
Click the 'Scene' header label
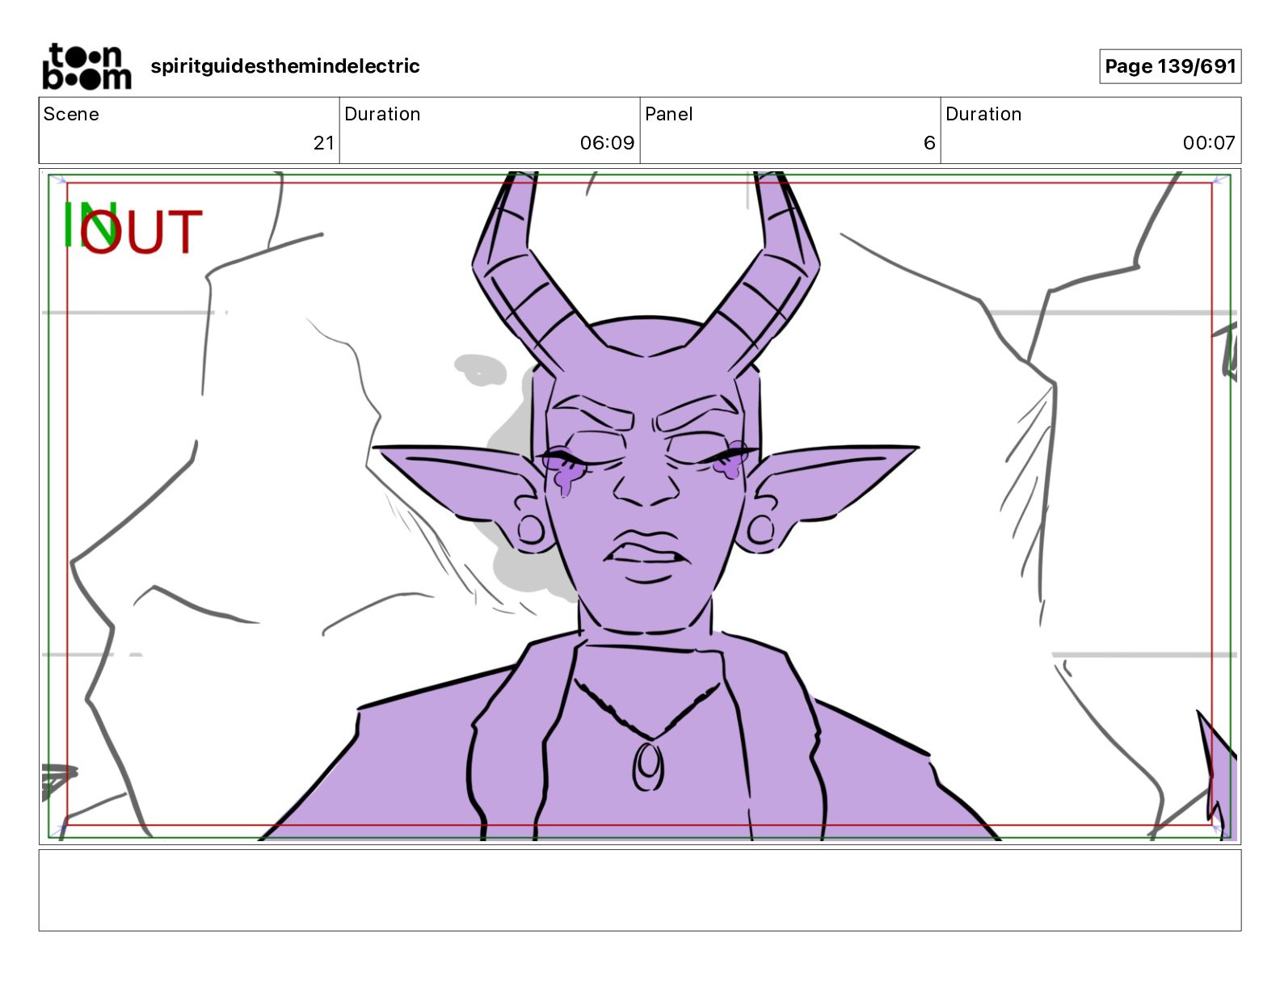[71, 114]
